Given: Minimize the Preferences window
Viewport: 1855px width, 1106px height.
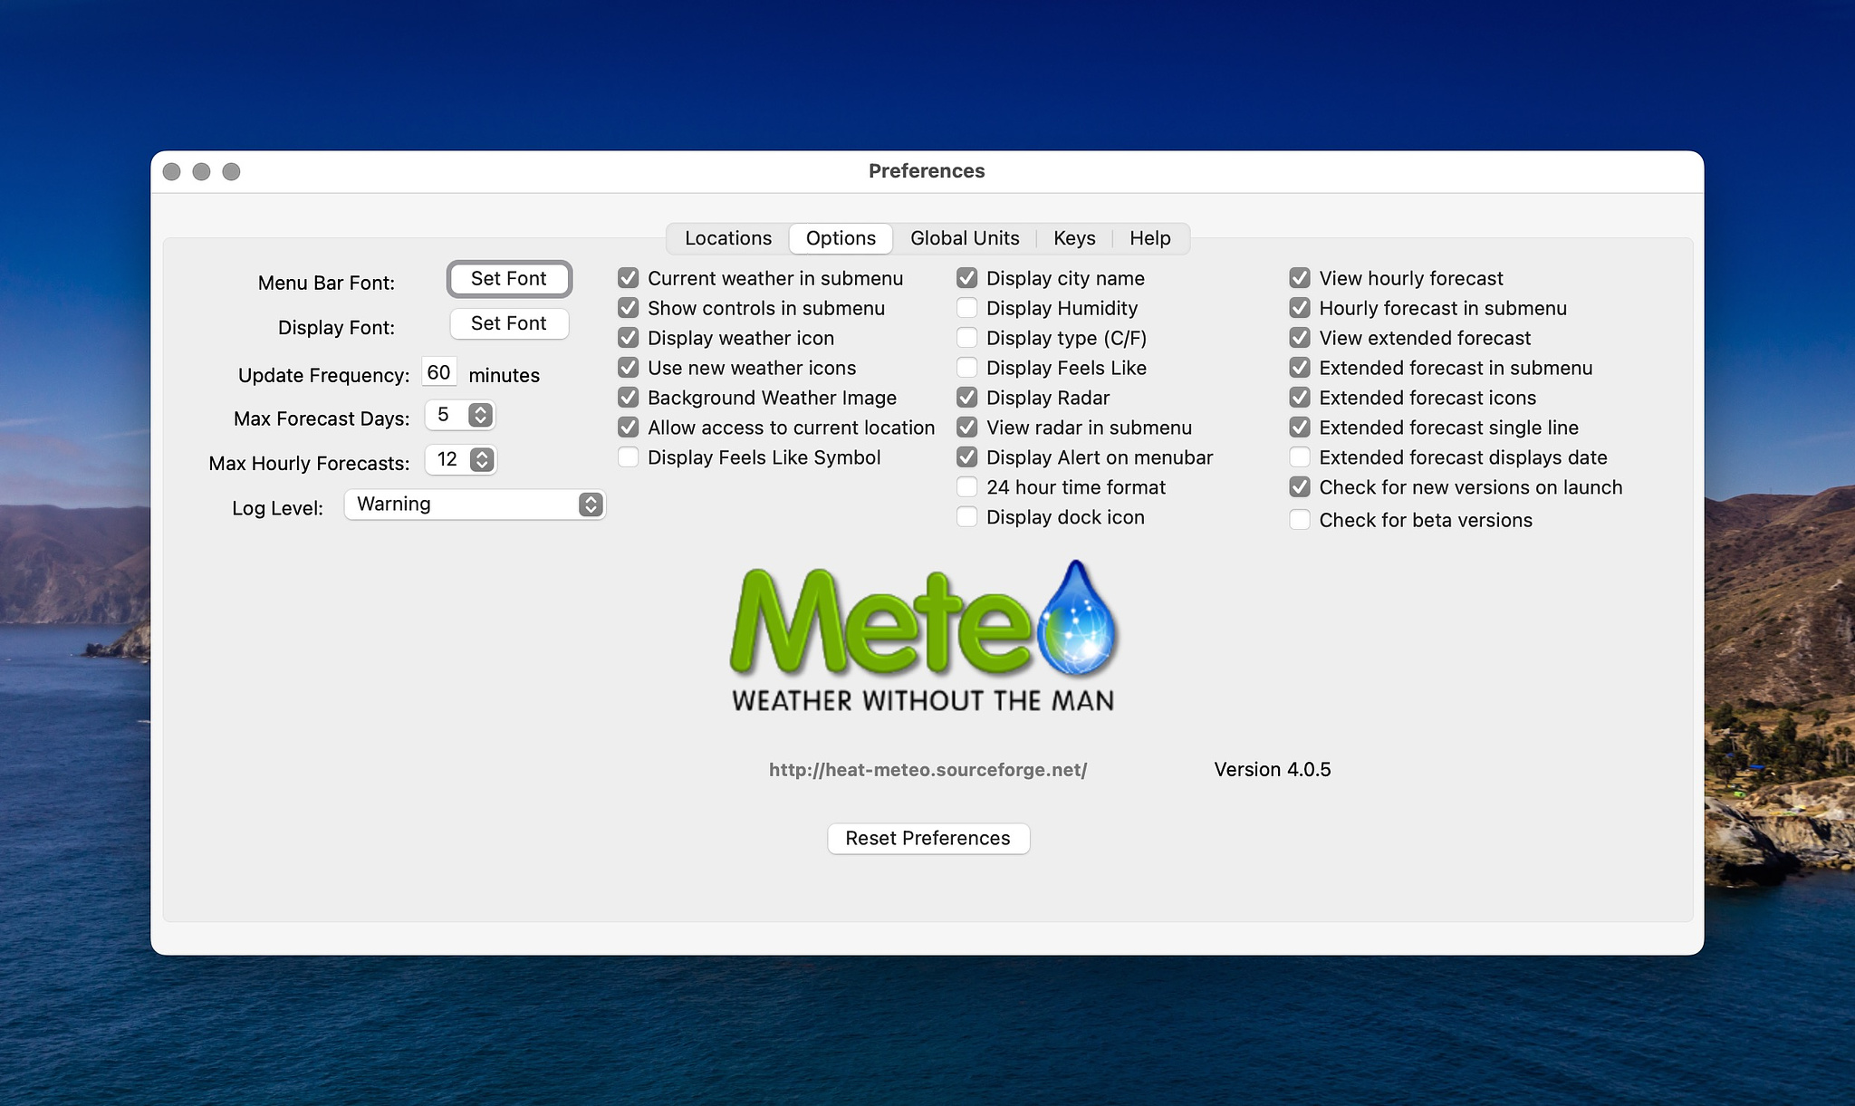Looking at the screenshot, I should (202, 171).
